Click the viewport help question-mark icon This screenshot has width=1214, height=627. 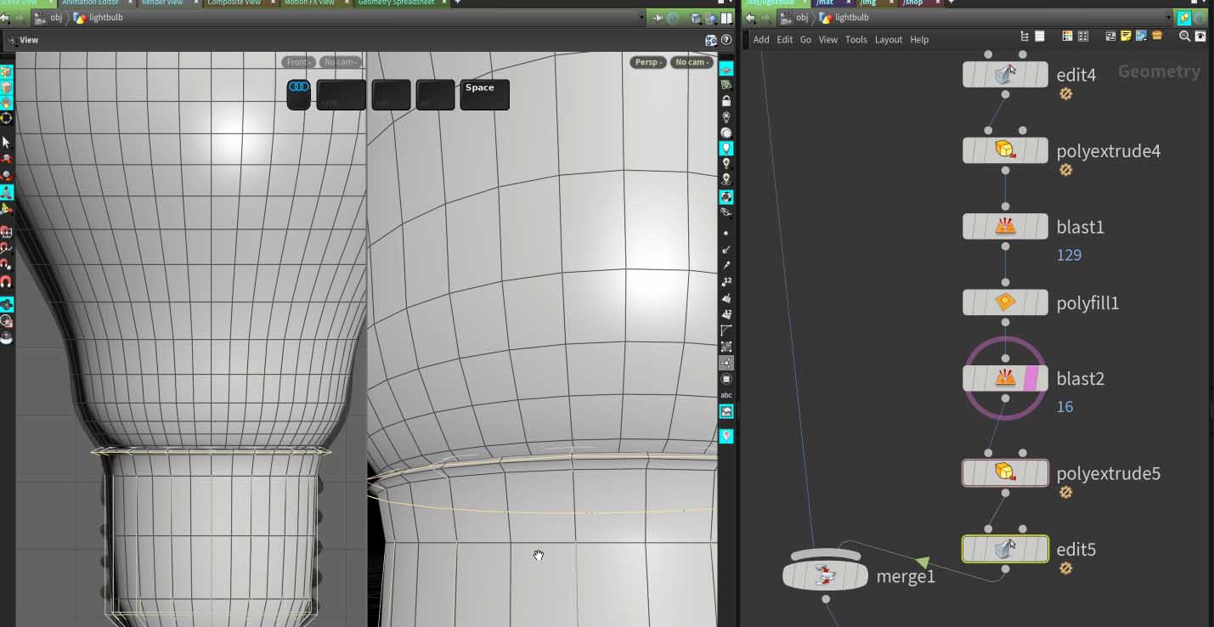point(726,40)
